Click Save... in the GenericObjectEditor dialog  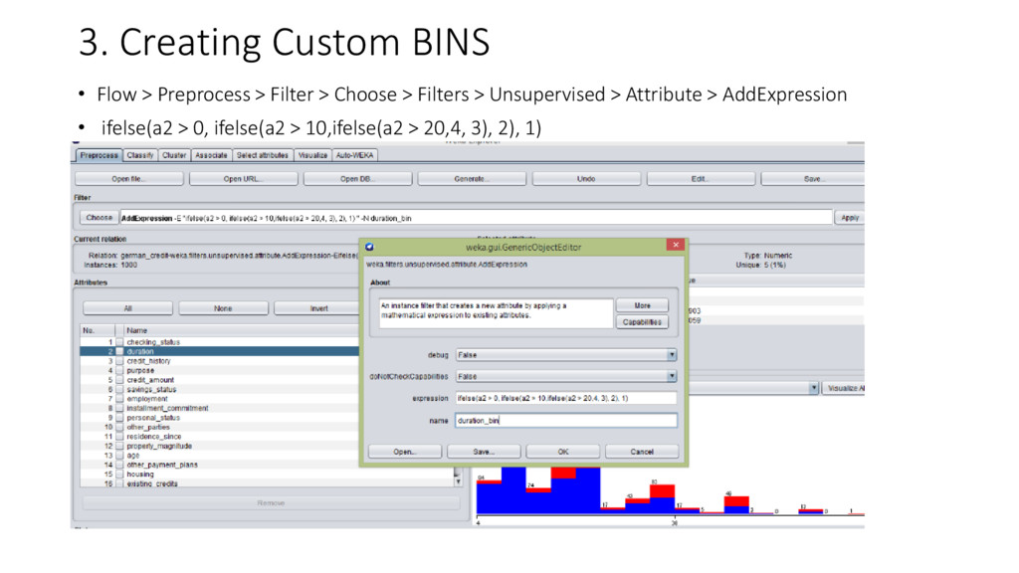pos(484,452)
